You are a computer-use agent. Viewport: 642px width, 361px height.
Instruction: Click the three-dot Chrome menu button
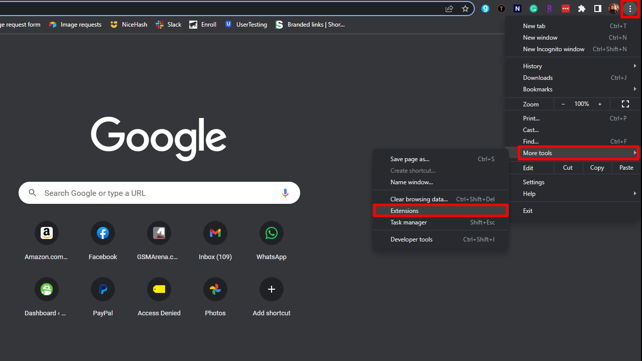point(630,9)
